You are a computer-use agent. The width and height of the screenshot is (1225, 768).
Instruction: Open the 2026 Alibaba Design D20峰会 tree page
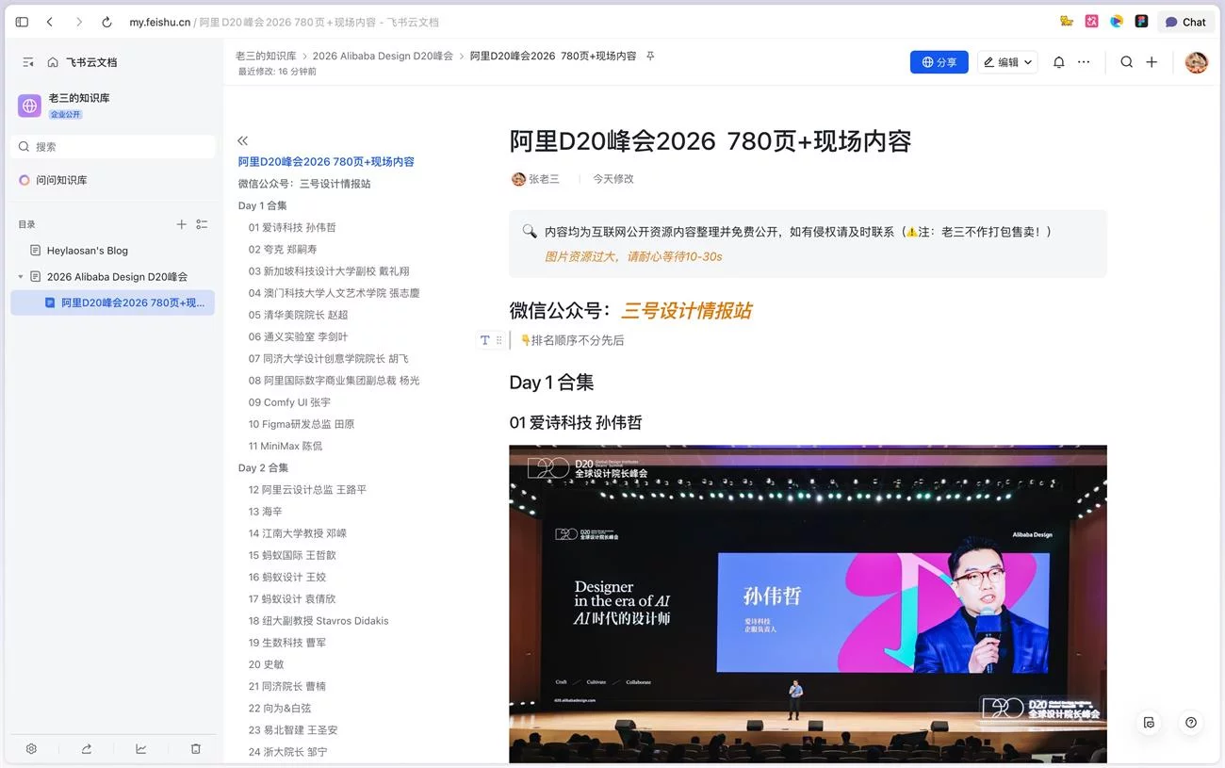[x=117, y=277]
